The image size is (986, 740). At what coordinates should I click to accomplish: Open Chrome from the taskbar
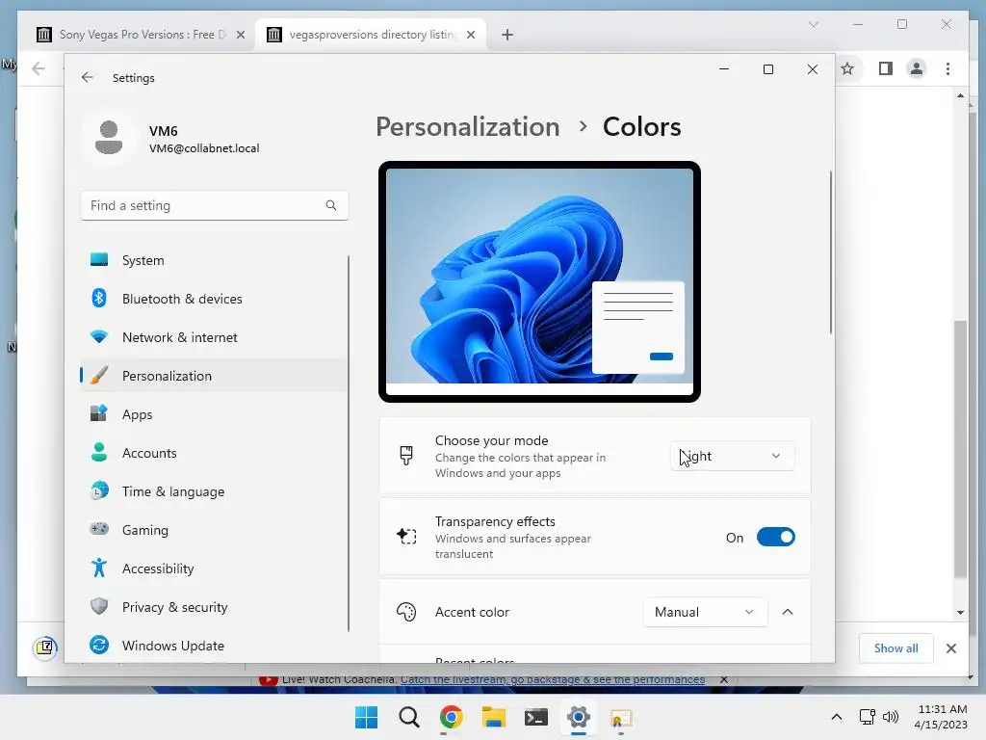(x=451, y=717)
